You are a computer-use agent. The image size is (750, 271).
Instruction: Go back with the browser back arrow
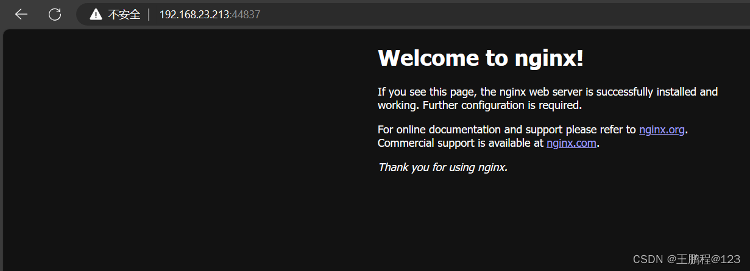click(21, 15)
